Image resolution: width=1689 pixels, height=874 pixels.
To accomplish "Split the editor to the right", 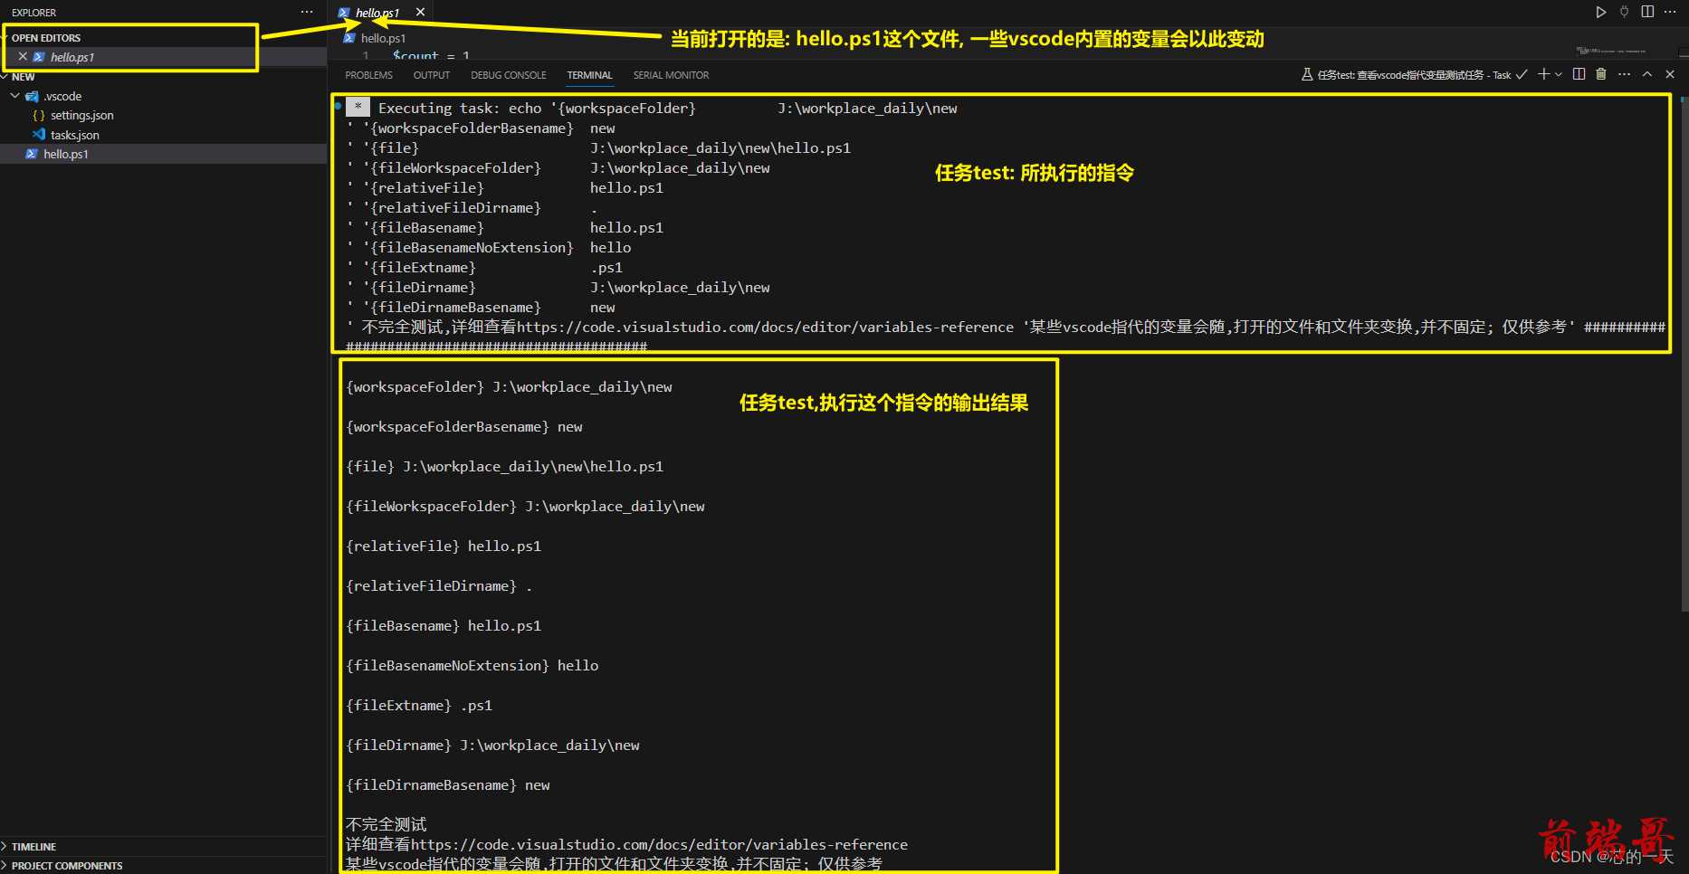I will [1647, 12].
